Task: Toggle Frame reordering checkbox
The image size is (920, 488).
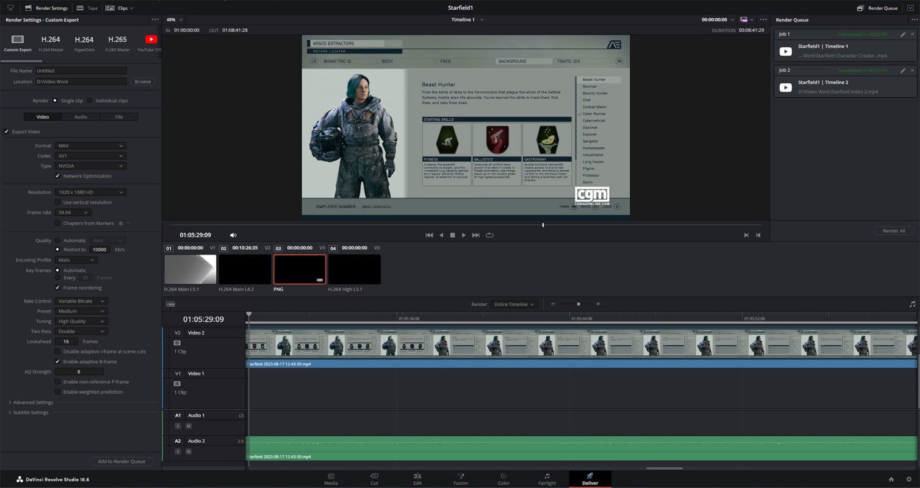Action: (57, 288)
